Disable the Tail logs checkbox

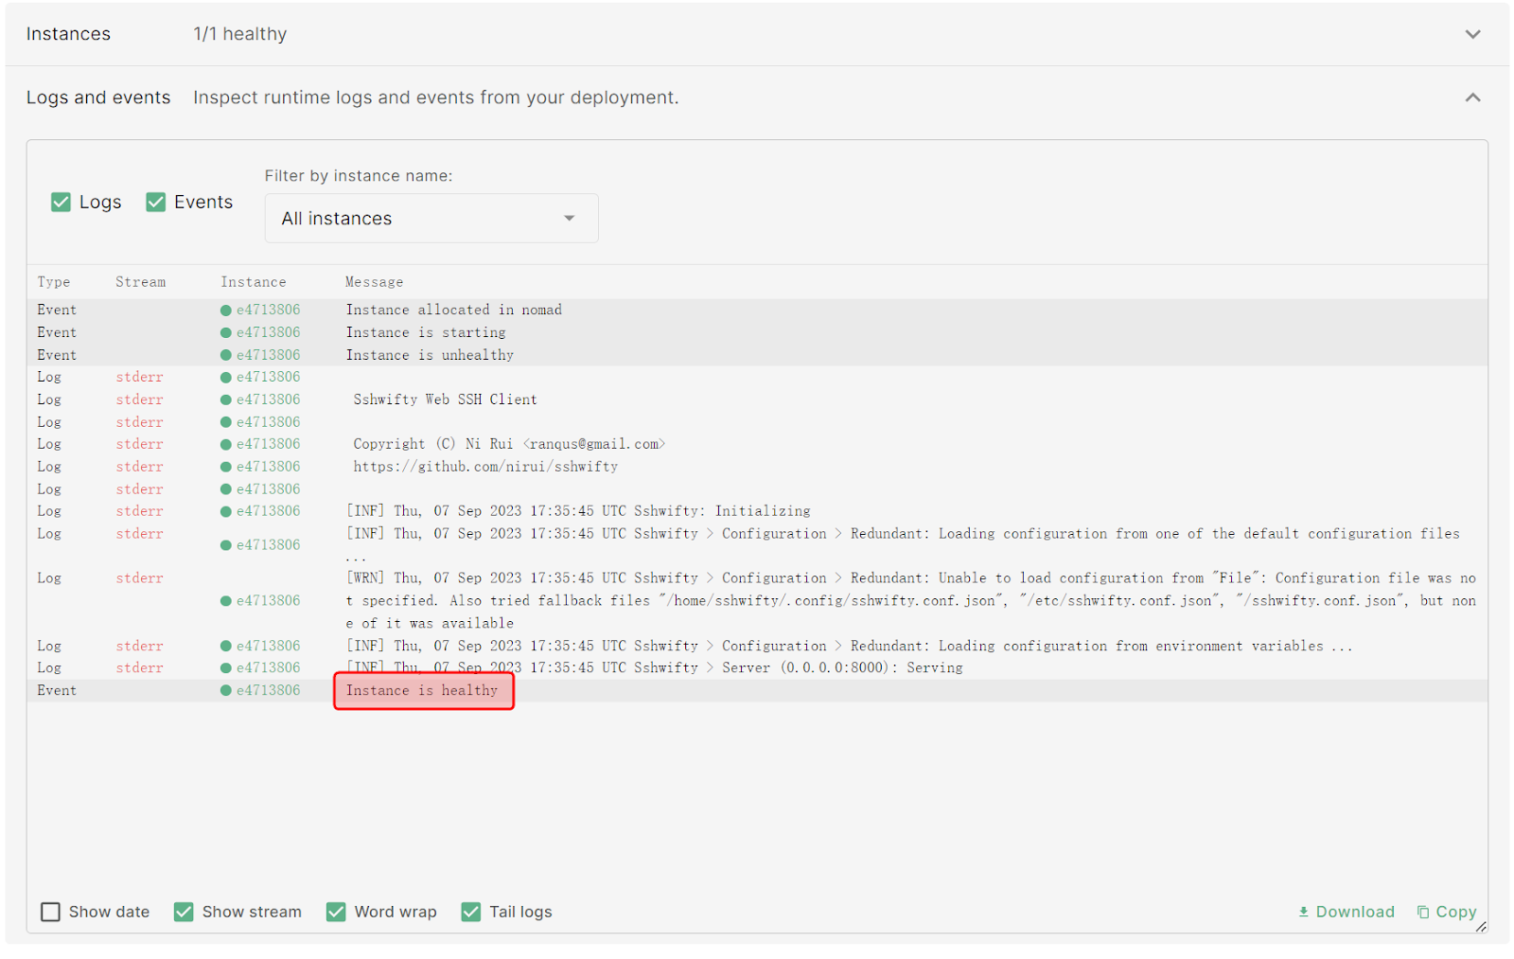pos(470,912)
